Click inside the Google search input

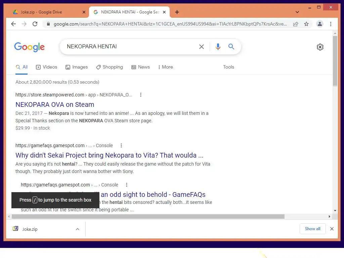click(129, 46)
